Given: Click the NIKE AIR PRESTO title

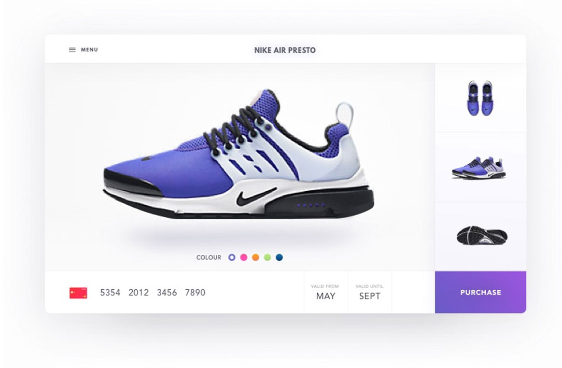Looking at the screenshot, I should pyautogui.click(x=285, y=50).
